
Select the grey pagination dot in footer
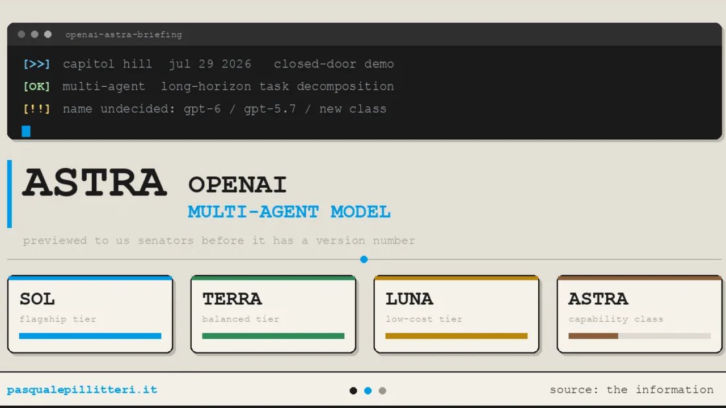[x=382, y=390]
